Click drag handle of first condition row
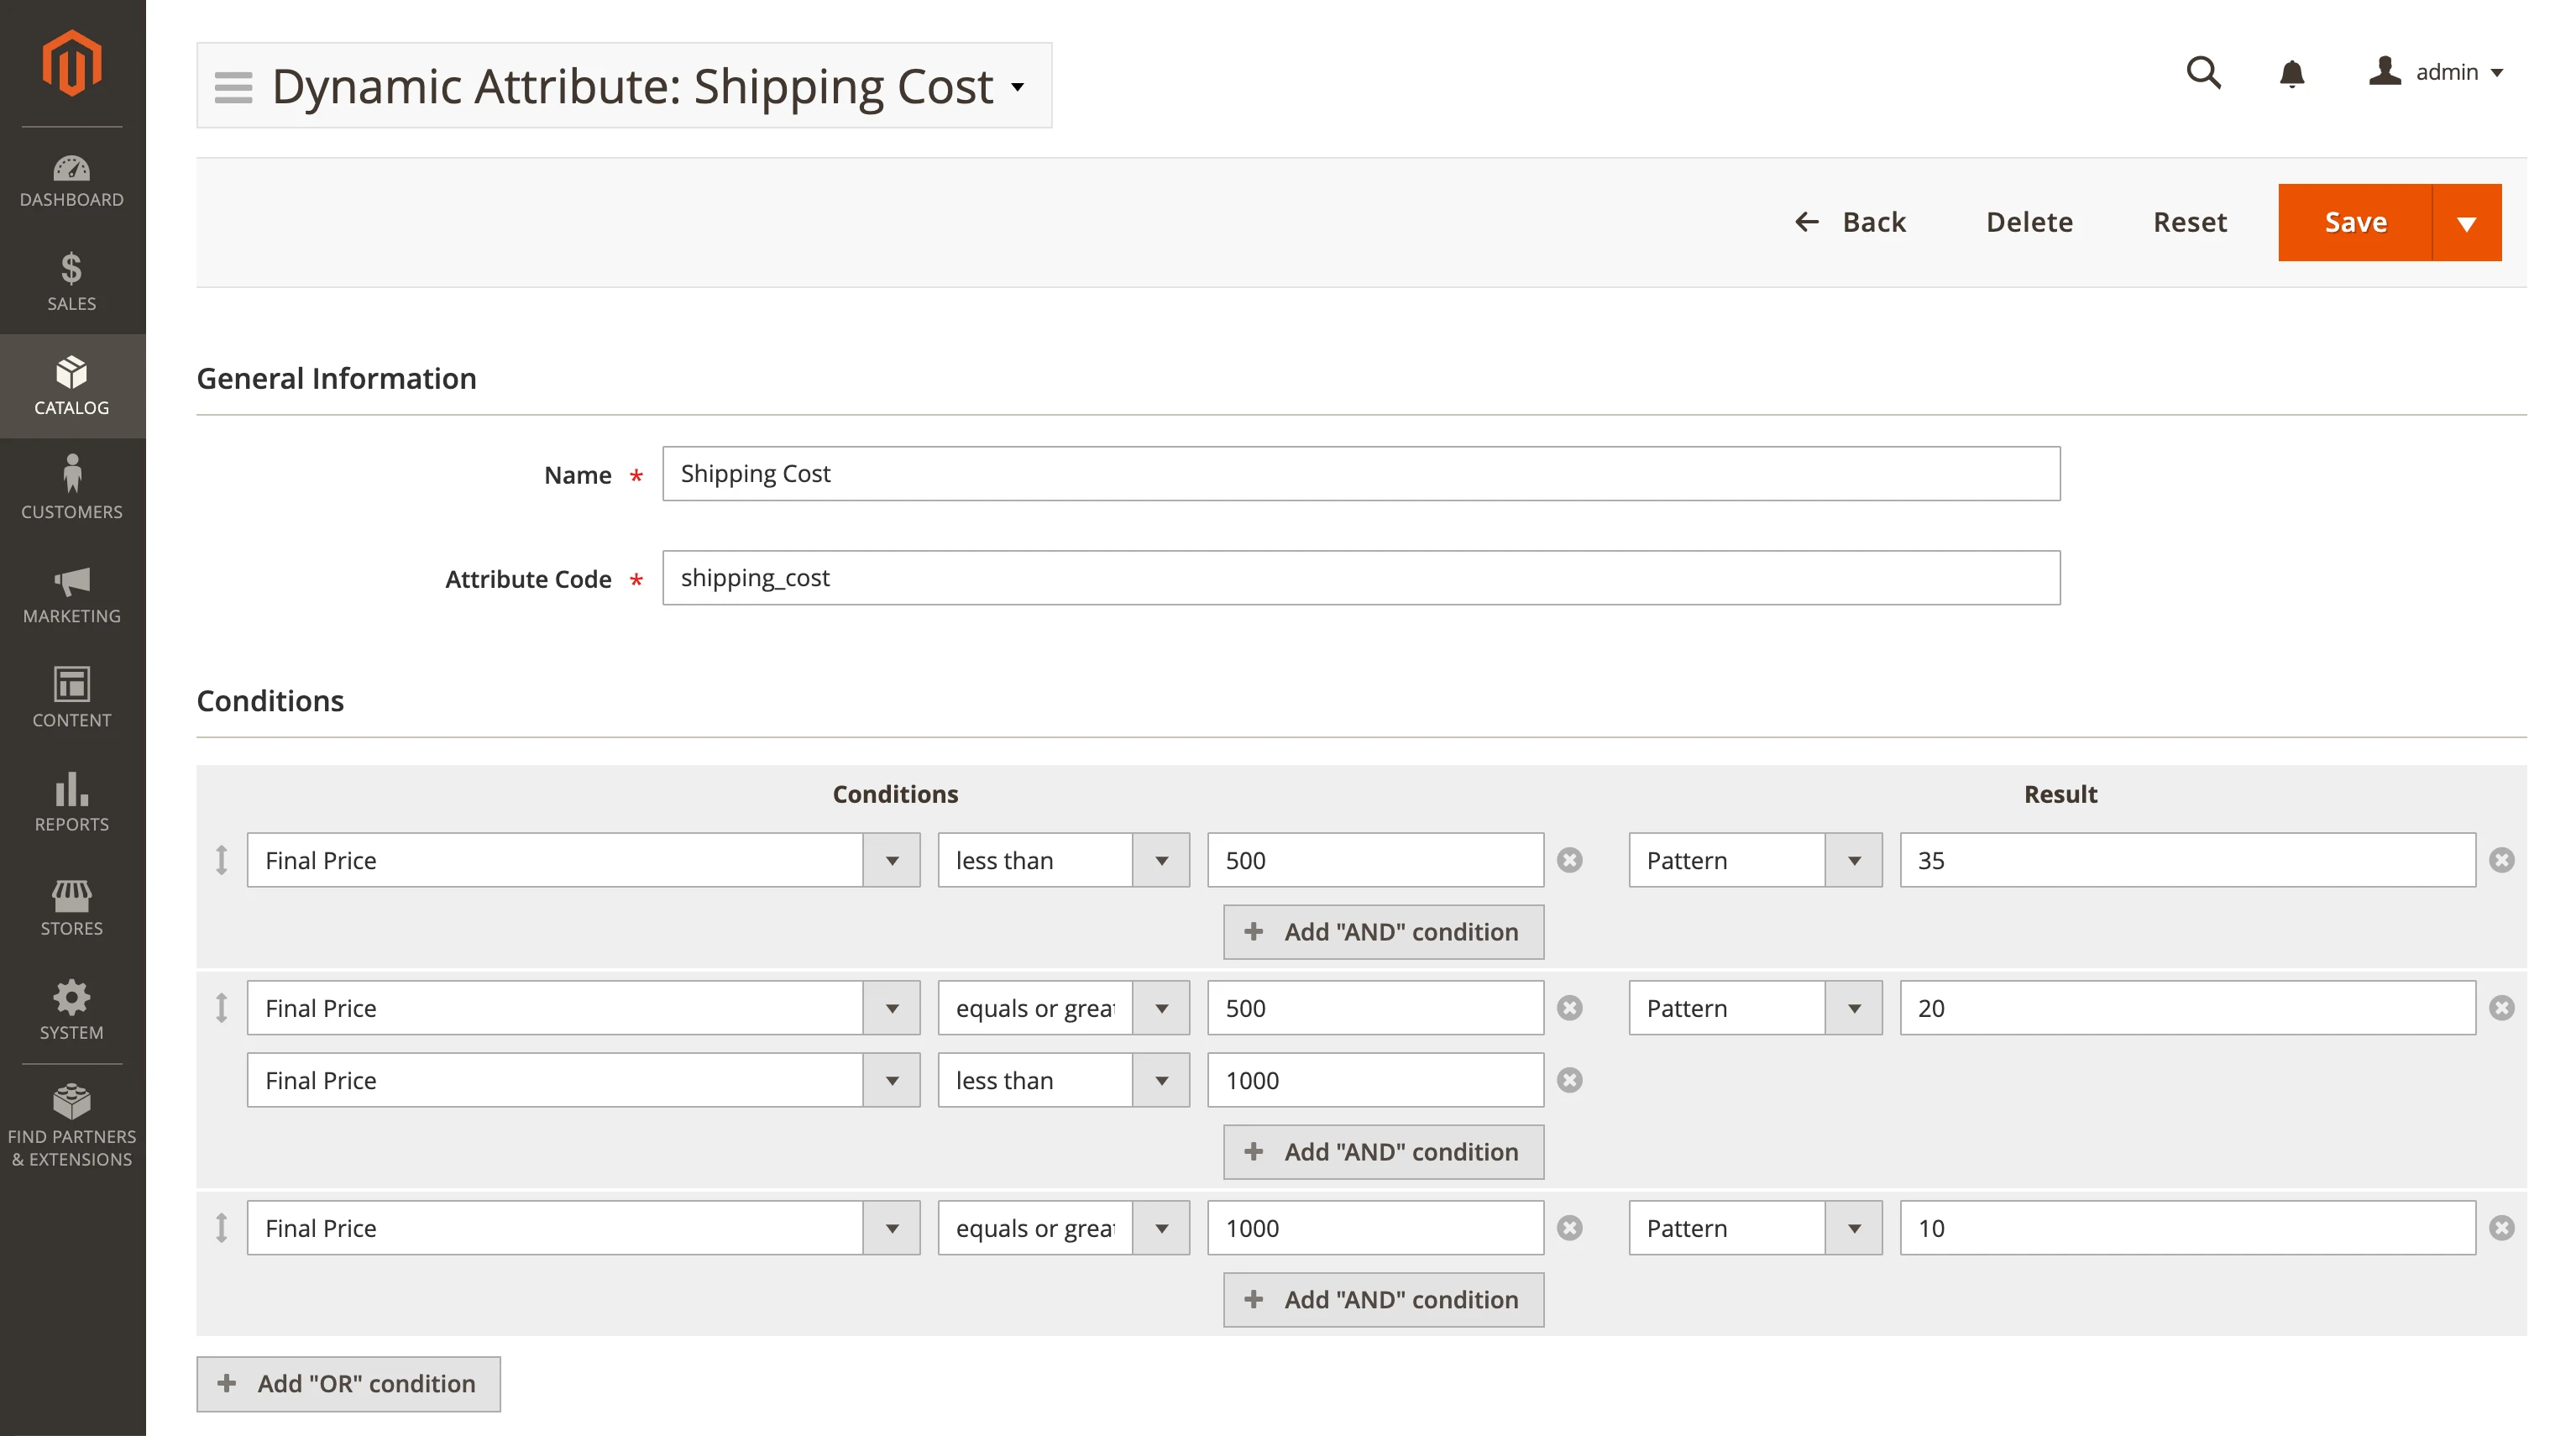2576x1436 pixels. [222, 860]
